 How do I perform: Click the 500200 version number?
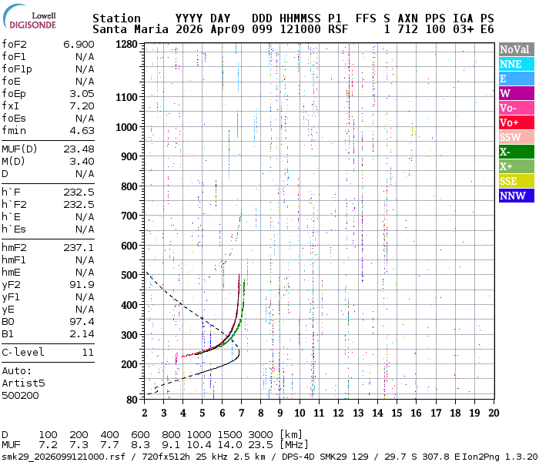tap(20, 395)
